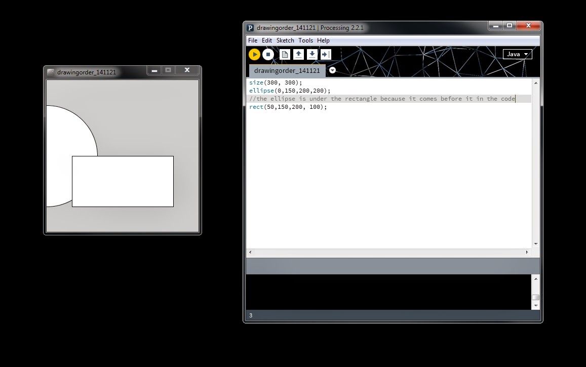Viewport: 586px width, 367px height.
Task: Close the Processing 2.2.1 window
Action: [x=528, y=25]
